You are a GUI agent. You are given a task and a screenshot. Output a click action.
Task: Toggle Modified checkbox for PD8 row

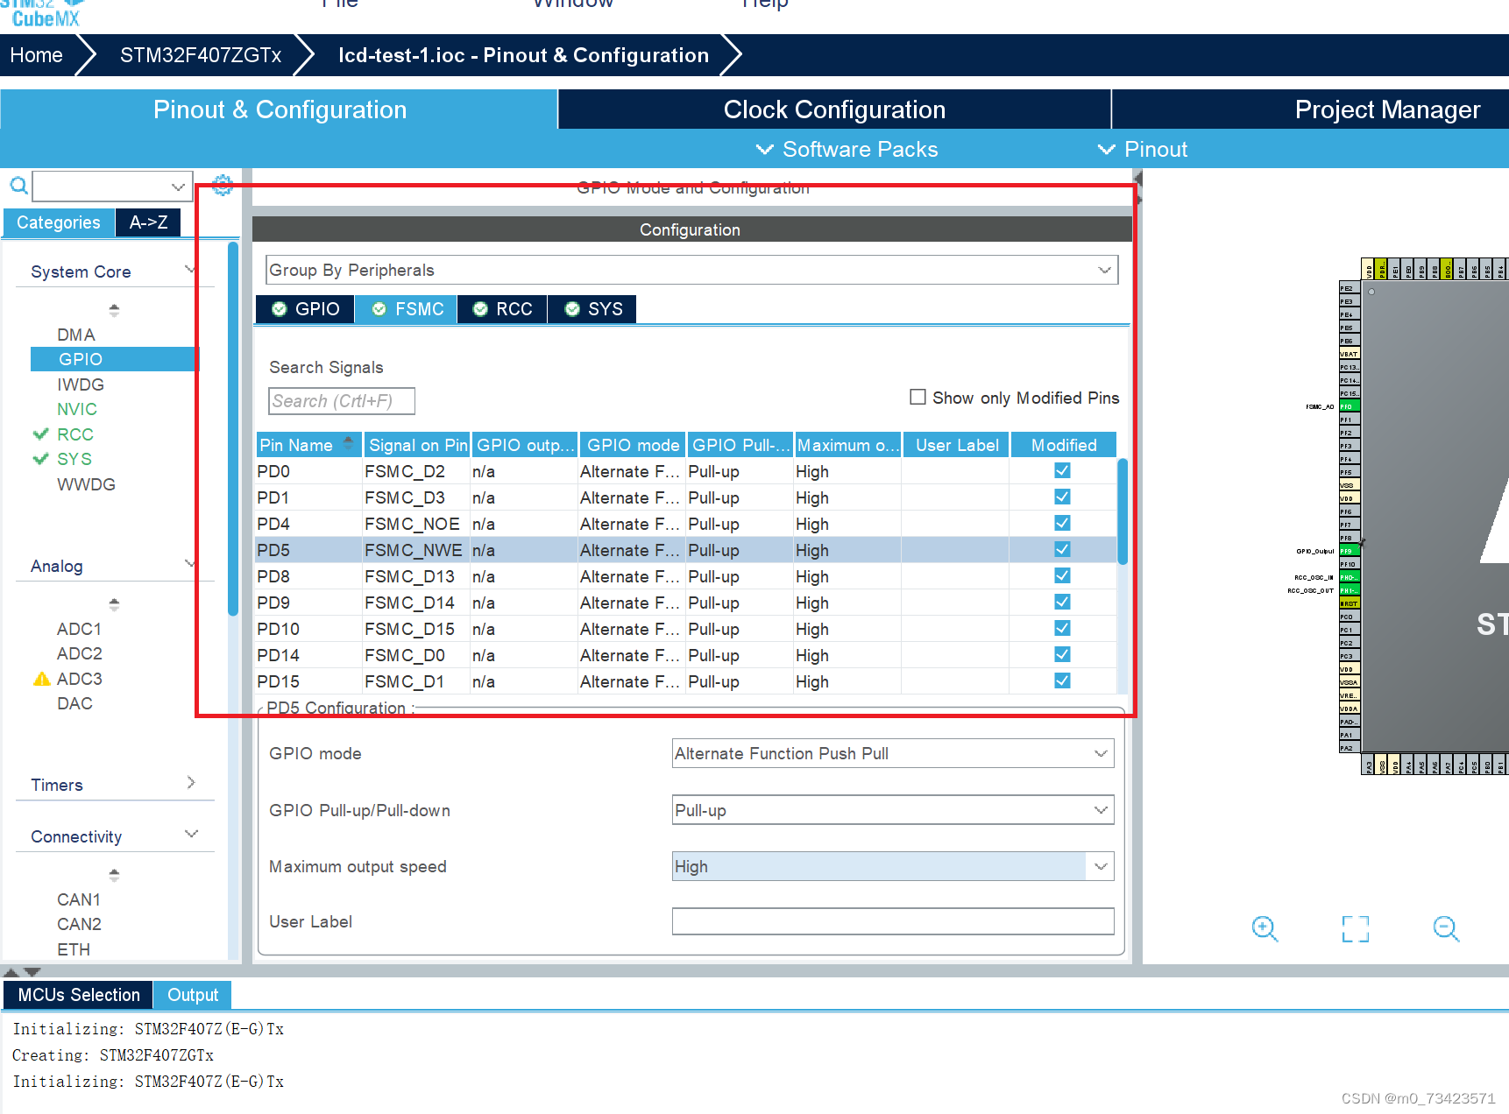click(x=1062, y=575)
